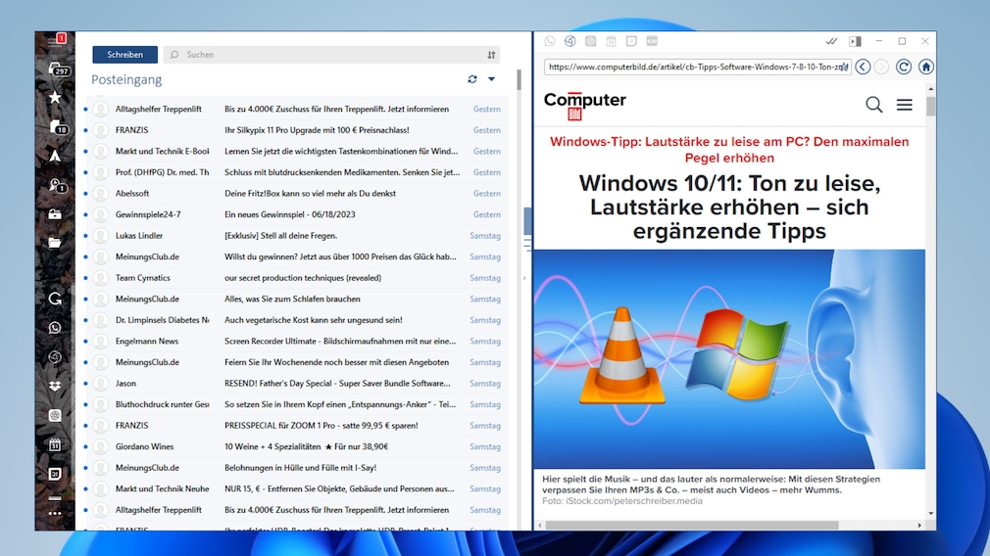Expand the Posteingang filter dropdown arrow
The image size is (990, 556).
492,79
